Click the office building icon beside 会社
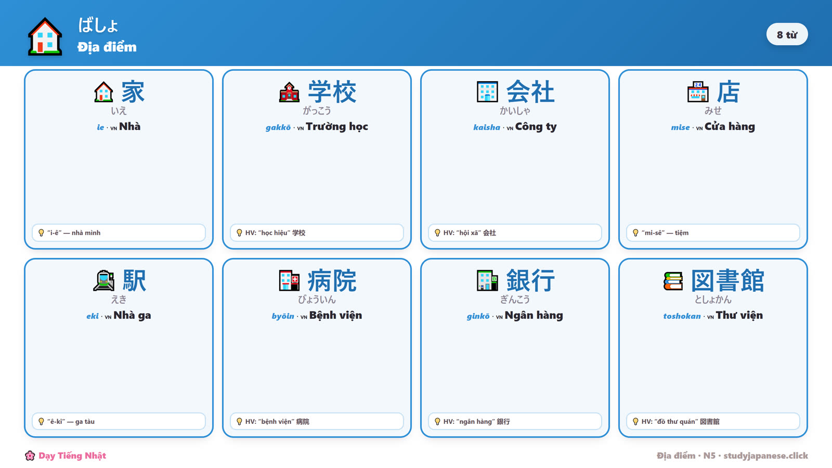This screenshot has width=832, height=468. [487, 92]
